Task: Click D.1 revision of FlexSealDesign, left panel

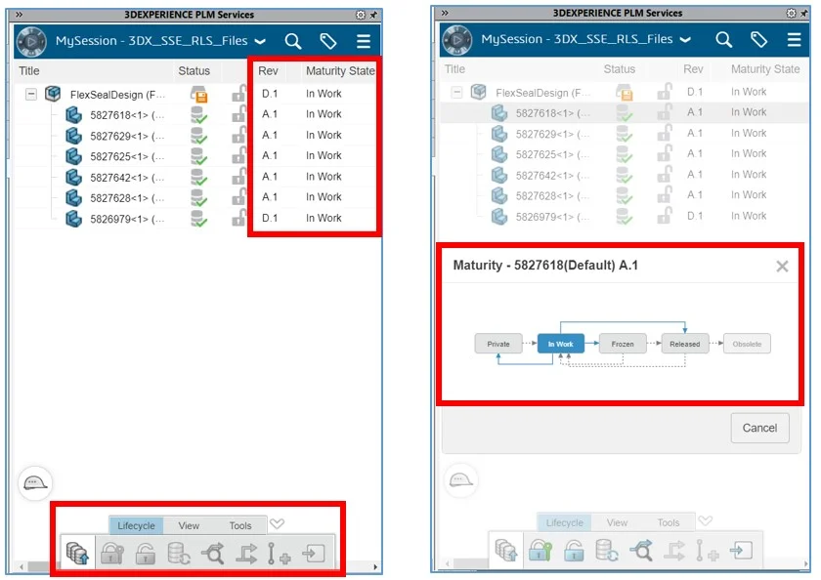Action: pos(270,94)
